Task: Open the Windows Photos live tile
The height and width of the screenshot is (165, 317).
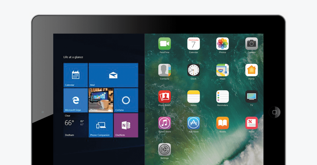Action: [x=101, y=100]
